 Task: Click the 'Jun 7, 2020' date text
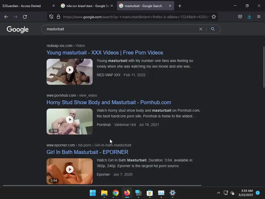click(x=123, y=174)
